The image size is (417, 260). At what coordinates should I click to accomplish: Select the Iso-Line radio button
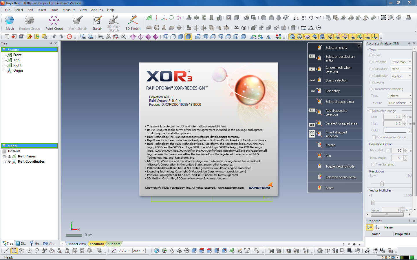[x=371, y=82]
